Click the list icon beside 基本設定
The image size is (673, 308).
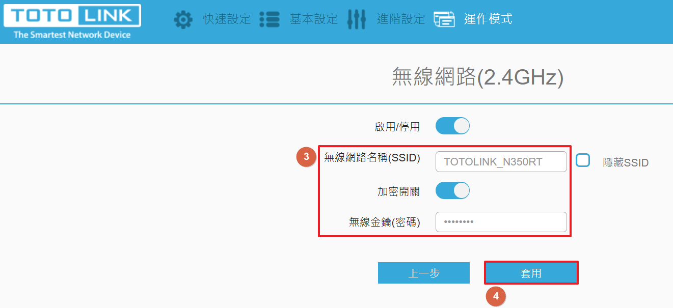click(x=270, y=19)
